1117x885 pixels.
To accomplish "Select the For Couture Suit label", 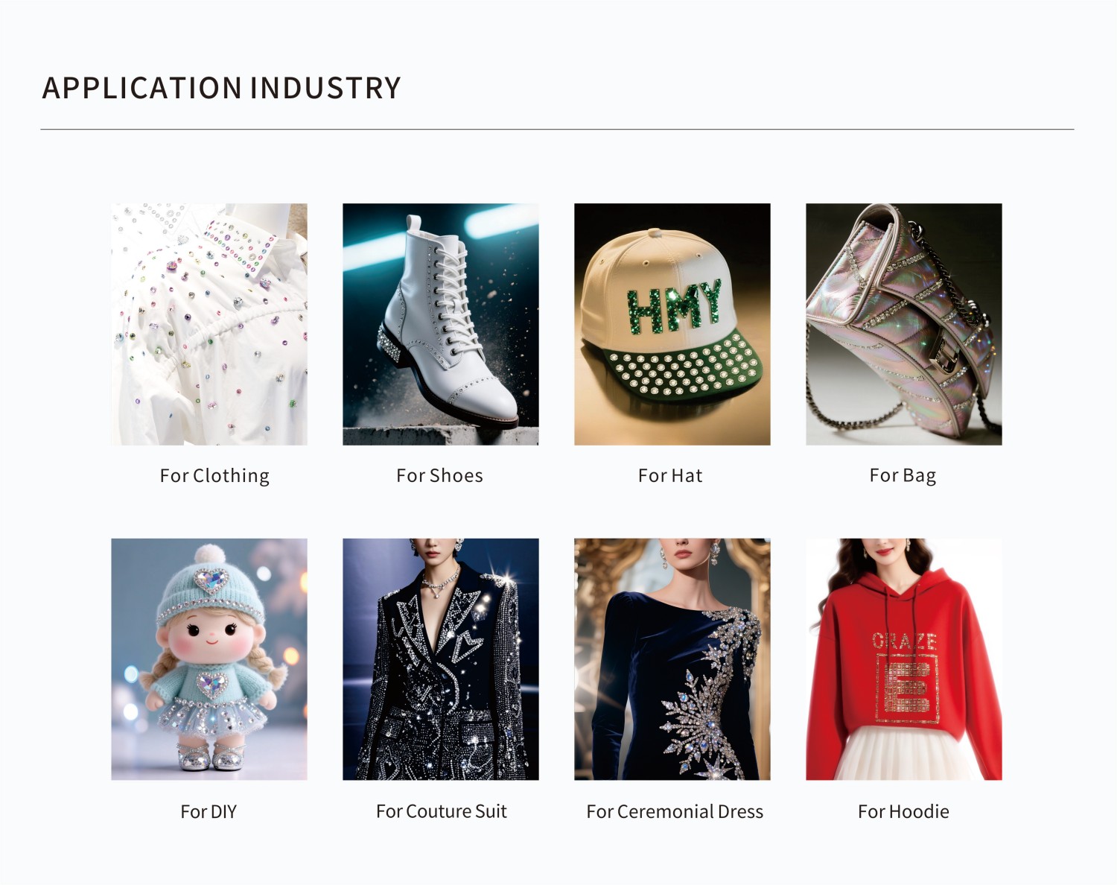I will (442, 811).
